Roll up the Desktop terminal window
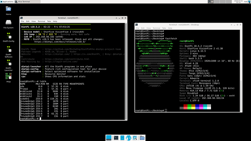Screen dimensions: 251x141 pyautogui.click(x=231, y=25)
